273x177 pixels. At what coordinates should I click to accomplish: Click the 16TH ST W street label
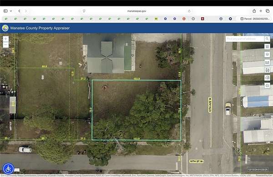point(196,162)
